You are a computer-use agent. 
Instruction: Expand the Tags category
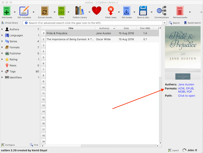coord(2,71)
